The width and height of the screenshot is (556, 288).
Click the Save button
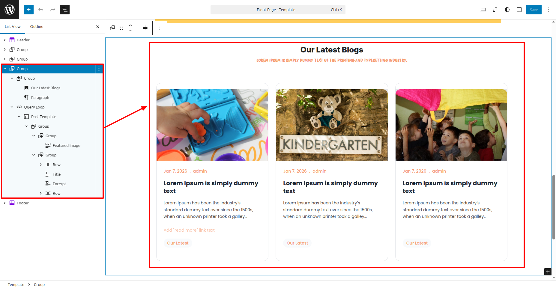click(534, 10)
